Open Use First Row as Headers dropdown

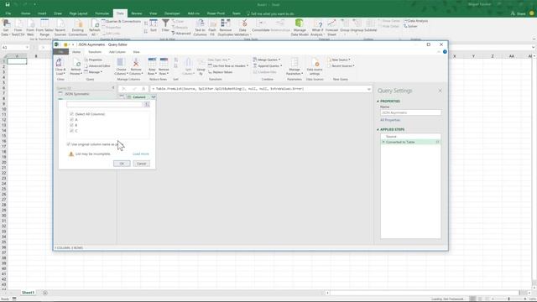228,65
